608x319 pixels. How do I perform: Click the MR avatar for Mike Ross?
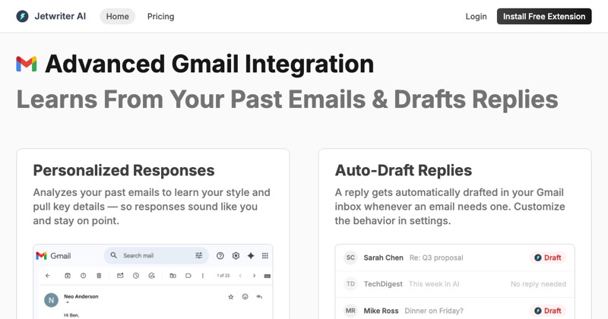click(350, 311)
